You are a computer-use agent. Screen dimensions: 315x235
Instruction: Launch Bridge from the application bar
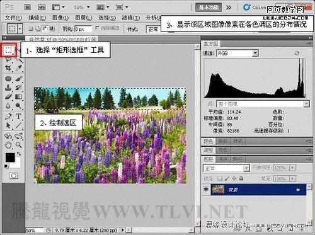pyautogui.click(x=27, y=8)
